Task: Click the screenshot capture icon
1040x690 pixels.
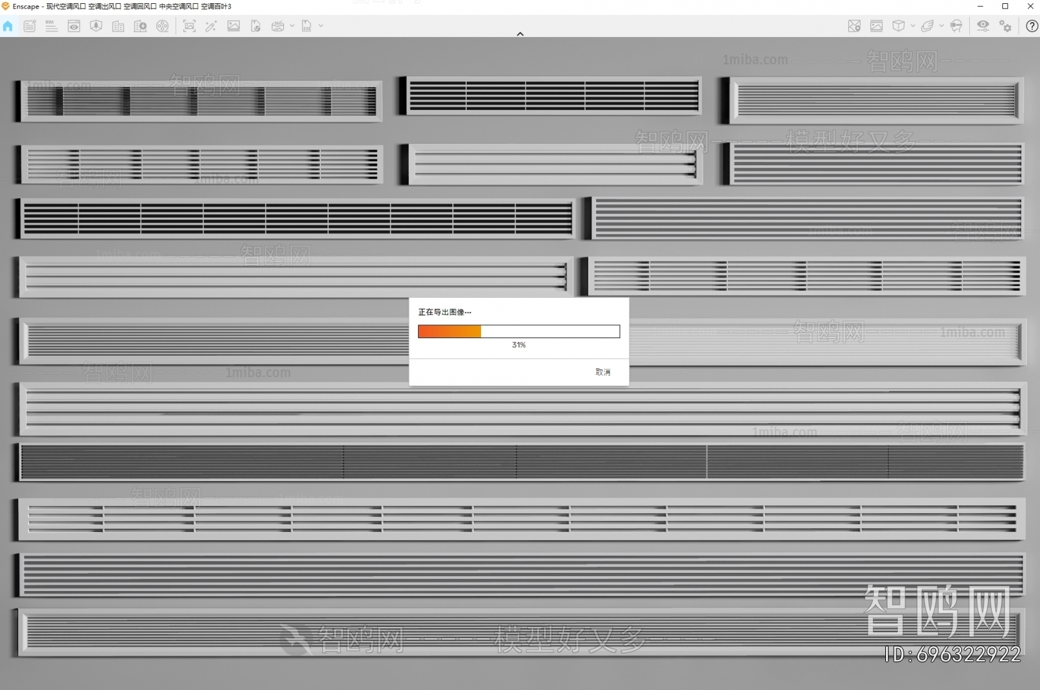Action: (x=189, y=26)
